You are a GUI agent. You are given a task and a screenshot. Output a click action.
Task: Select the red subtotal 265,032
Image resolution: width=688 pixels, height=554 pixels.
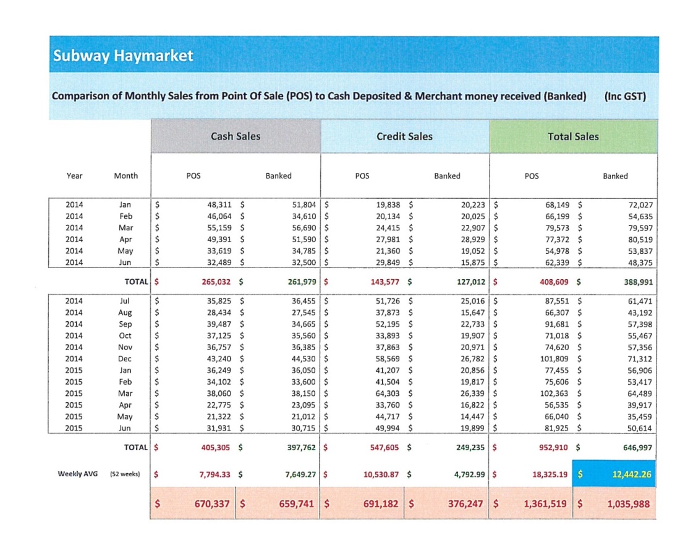pyautogui.click(x=216, y=282)
